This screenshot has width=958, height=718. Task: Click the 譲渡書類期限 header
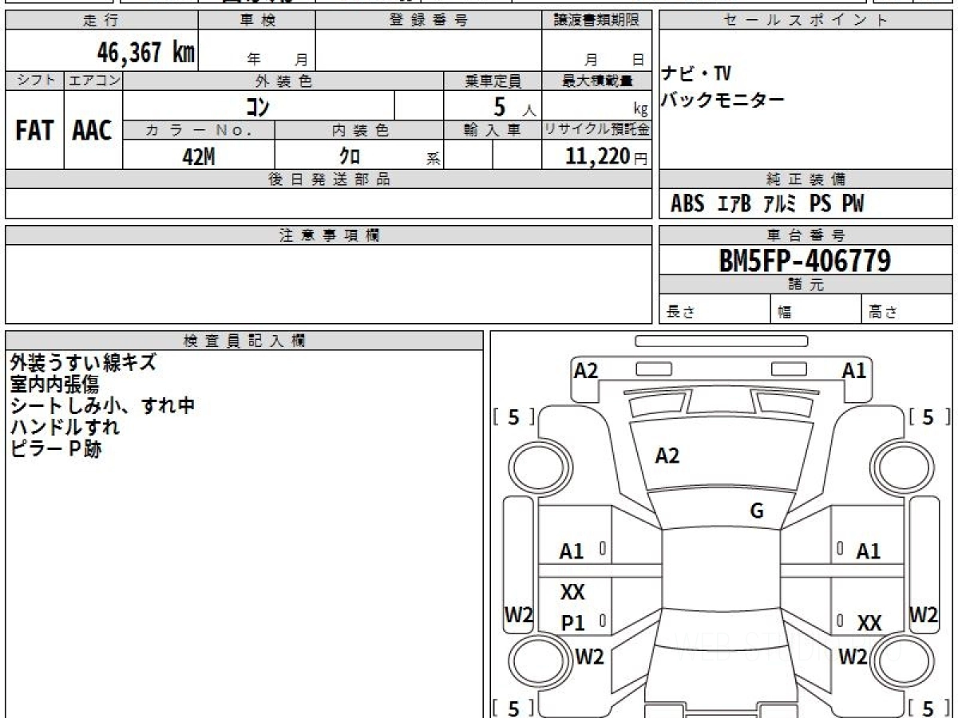[597, 21]
